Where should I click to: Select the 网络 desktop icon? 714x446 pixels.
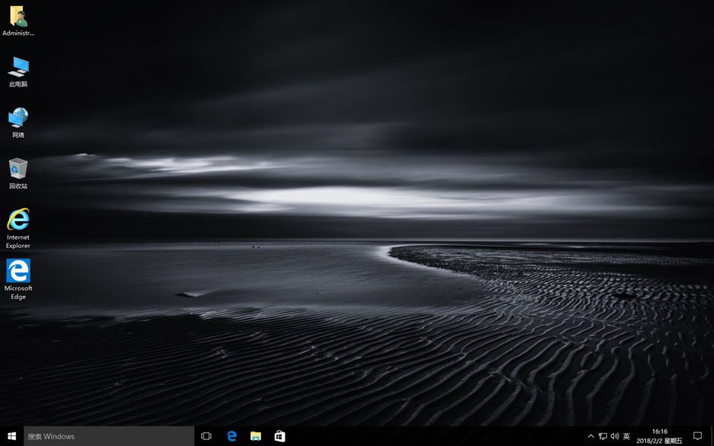18,123
